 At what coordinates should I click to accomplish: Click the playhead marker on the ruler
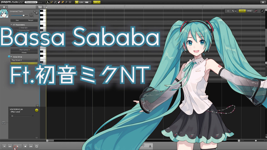click(47, 7)
